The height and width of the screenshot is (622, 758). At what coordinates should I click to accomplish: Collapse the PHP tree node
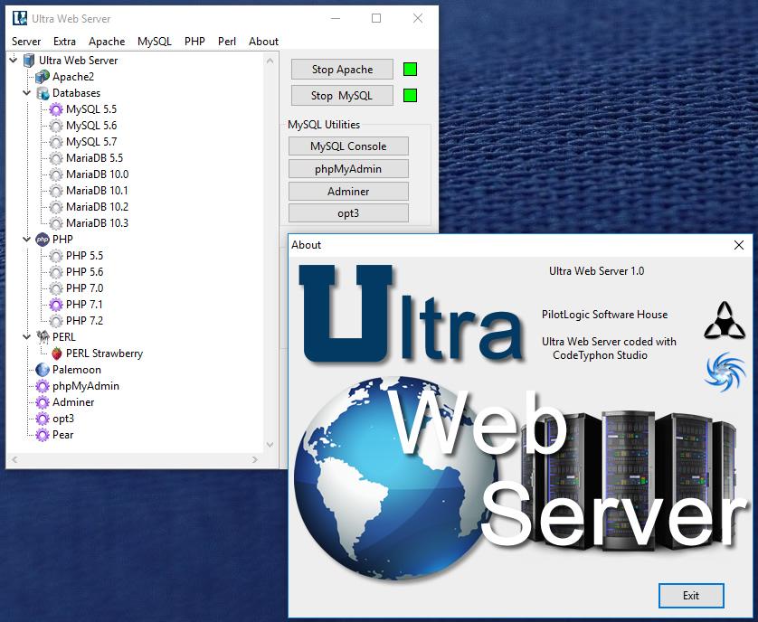pyautogui.click(x=26, y=239)
